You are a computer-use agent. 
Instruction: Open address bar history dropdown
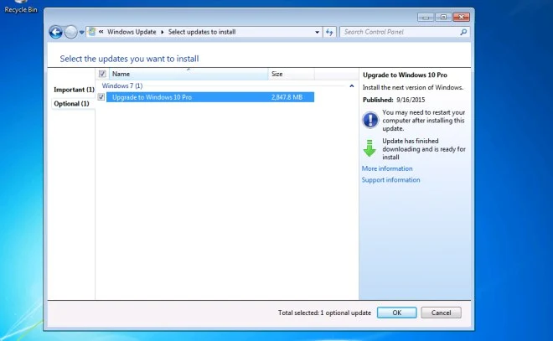pyautogui.click(x=317, y=32)
